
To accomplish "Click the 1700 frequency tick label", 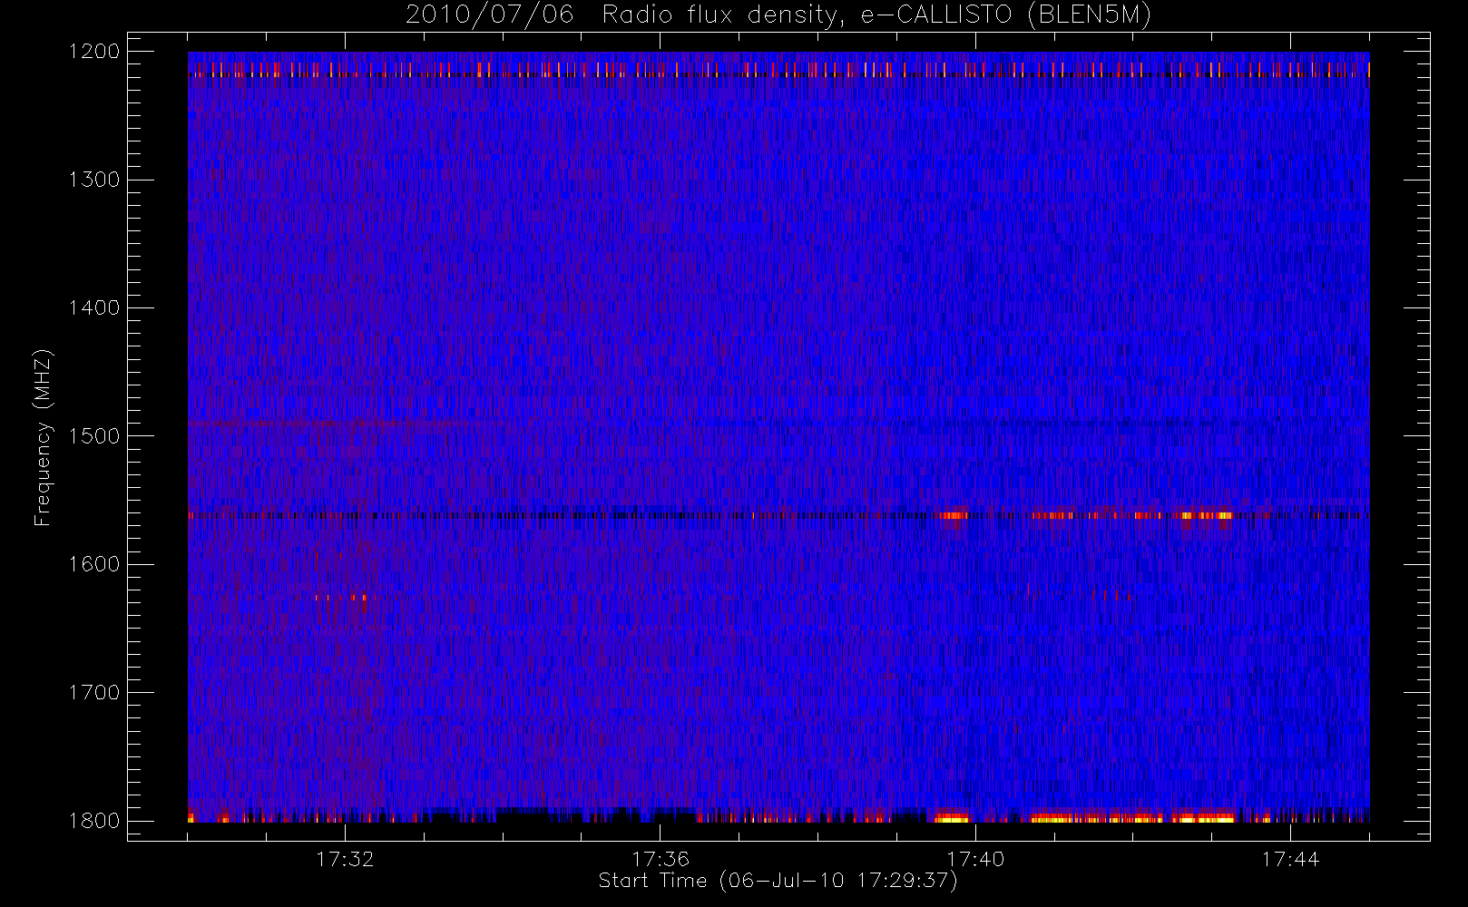I will (94, 692).
